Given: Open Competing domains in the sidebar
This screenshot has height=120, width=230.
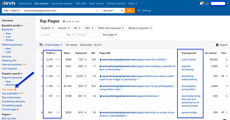Looking at the screenshot, I should coord(13,101).
